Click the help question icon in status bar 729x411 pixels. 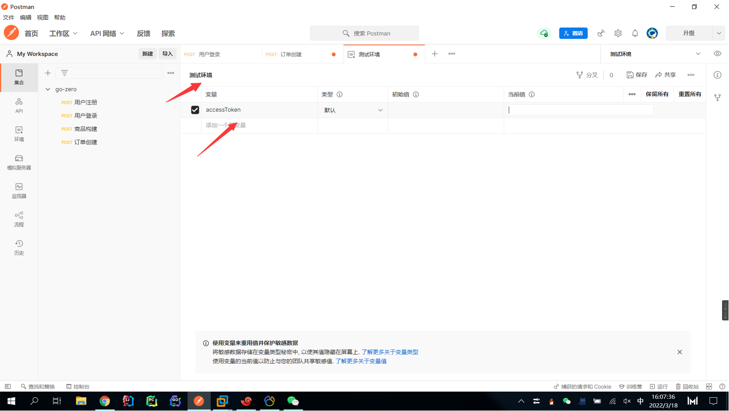pyautogui.click(x=722, y=387)
